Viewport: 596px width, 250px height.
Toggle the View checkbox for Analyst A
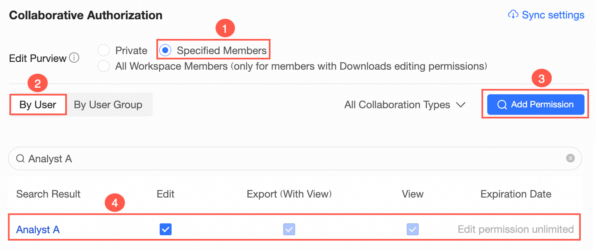pyautogui.click(x=412, y=230)
